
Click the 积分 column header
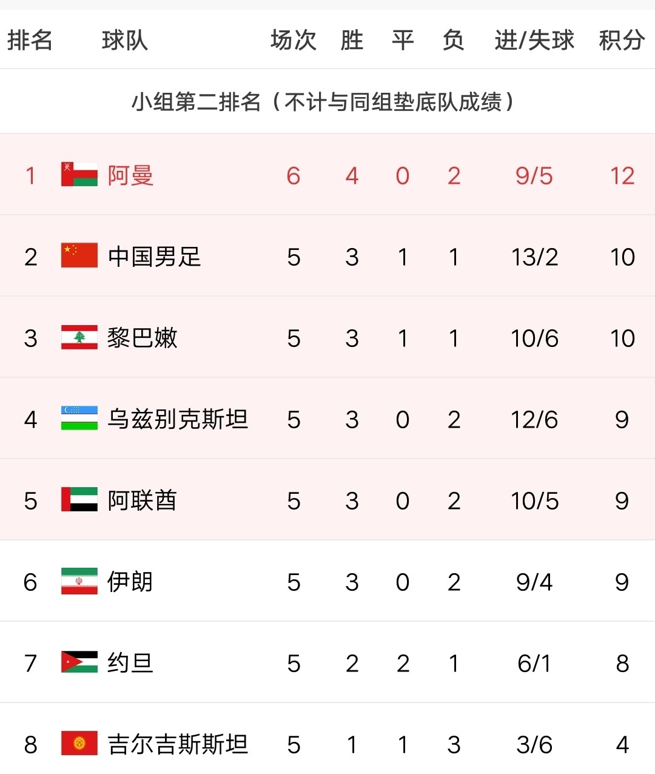622,40
